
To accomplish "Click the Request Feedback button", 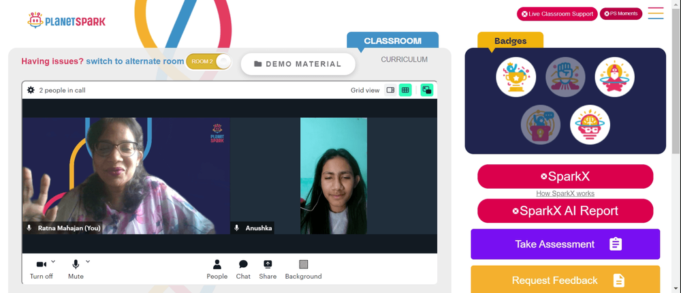I will (565, 280).
